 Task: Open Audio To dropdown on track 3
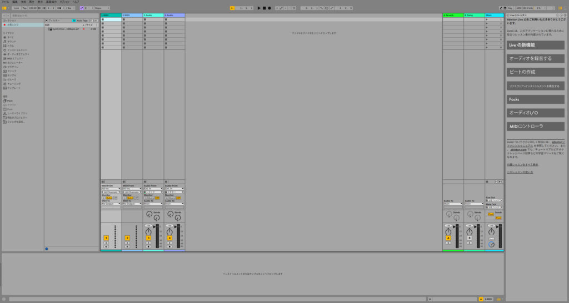[153, 204]
